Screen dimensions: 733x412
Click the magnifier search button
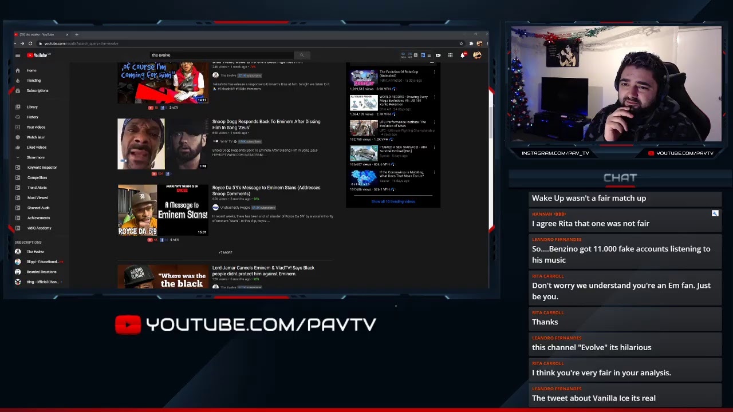pyautogui.click(x=302, y=56)
